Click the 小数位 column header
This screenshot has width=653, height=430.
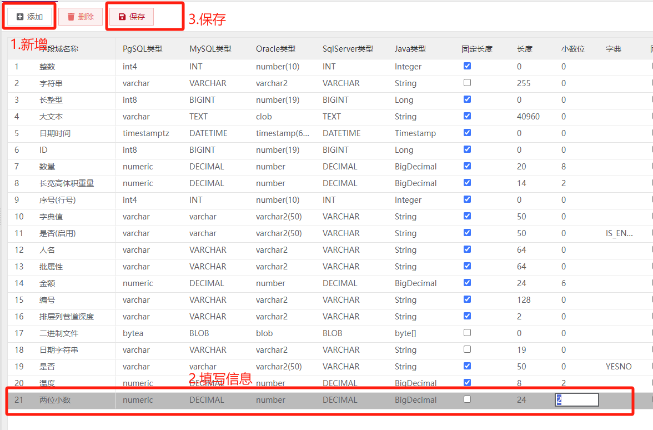[573, 49]
